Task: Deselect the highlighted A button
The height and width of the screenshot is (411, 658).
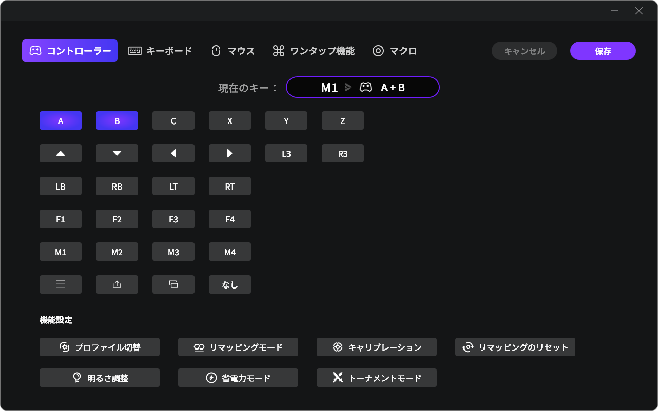Action: click(61, 120)
